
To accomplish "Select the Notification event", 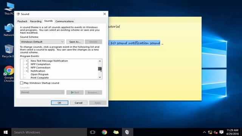I will pos(38,71).
